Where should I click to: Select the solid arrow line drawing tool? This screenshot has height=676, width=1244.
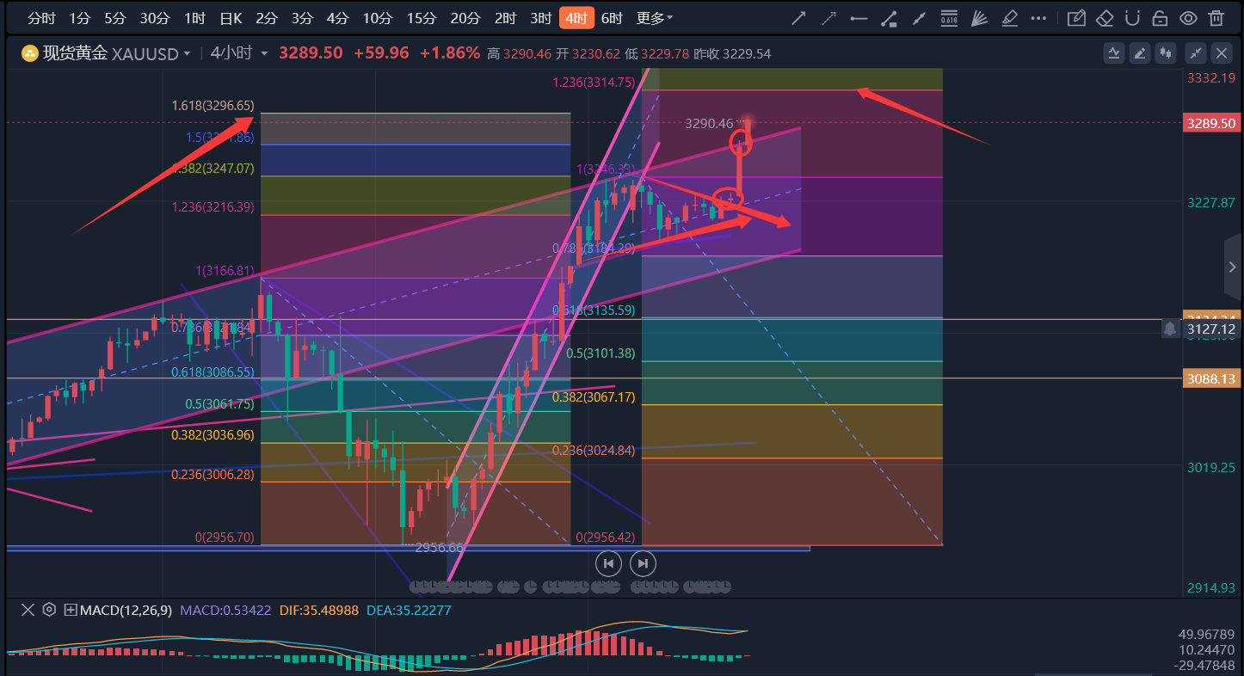pyautogui.click(x=798, y=18)
